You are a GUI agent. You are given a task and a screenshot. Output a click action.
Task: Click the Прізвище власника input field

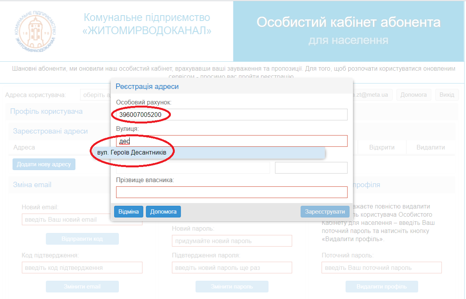231,192
